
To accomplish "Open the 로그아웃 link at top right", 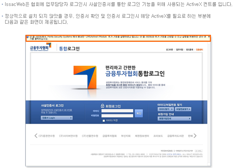I will click(170, 50).
